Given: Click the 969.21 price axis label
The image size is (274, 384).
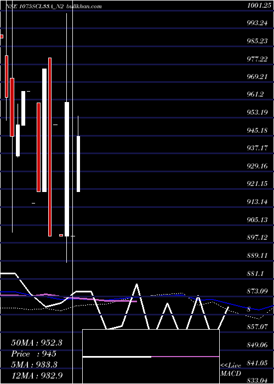Looking at the screenshot, I should click(x=257, y=77).
